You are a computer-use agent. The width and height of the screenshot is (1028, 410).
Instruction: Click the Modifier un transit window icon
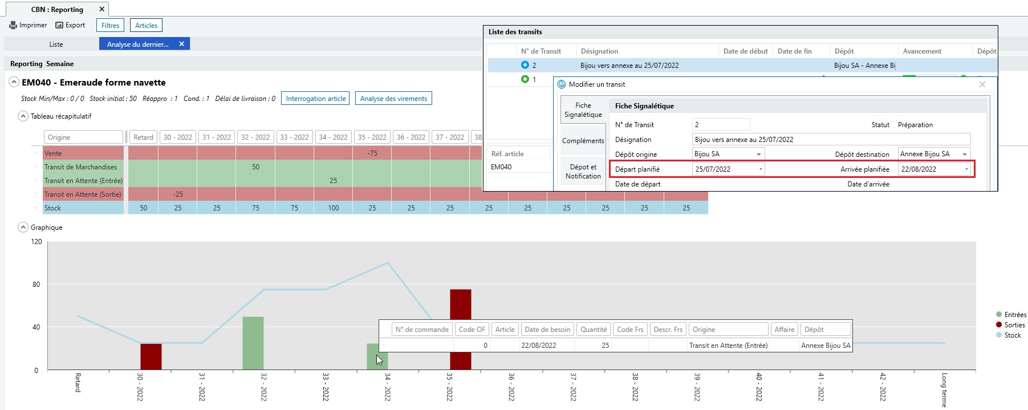(x=562, y=84)
